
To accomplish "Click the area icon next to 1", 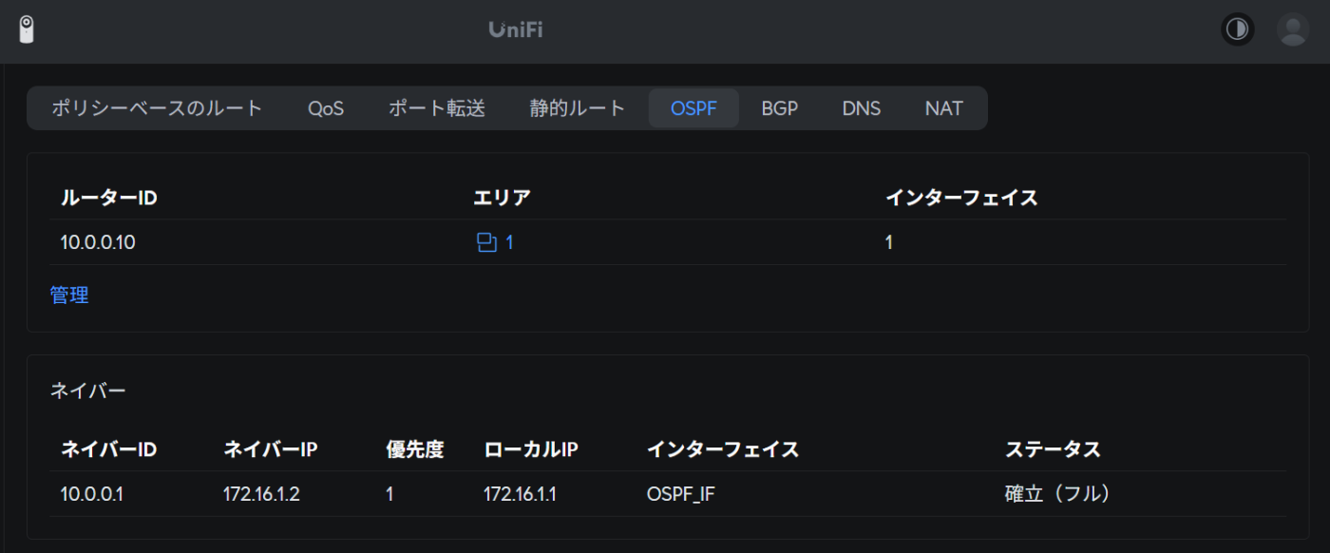I will [486, 242].
